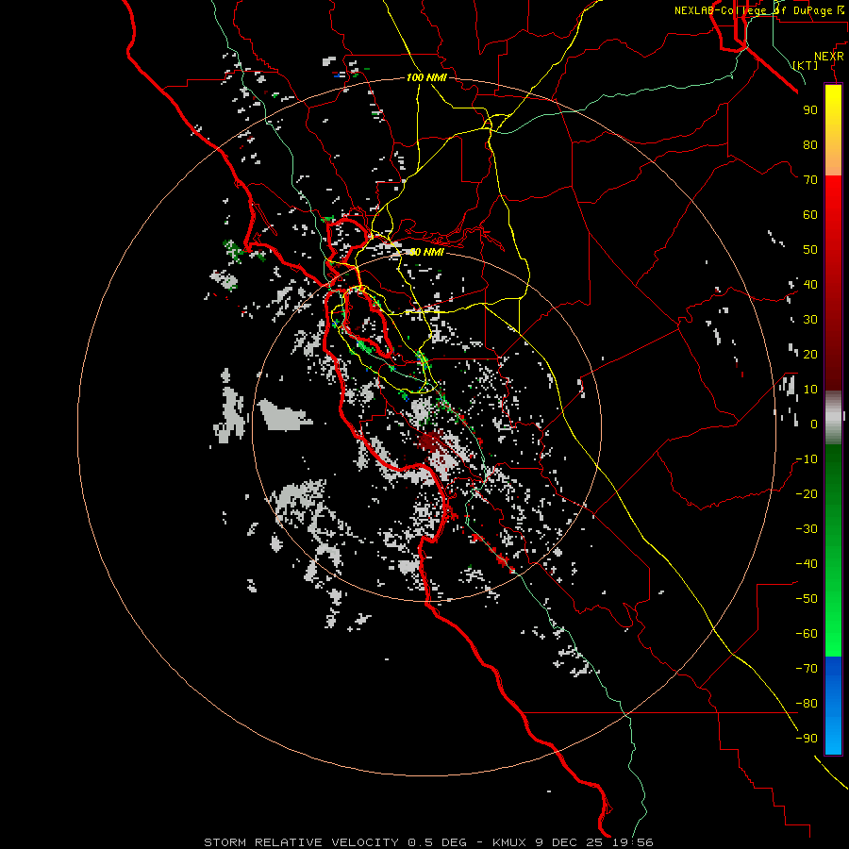Click the -90 value on velocity scale
Image resolution: width=849 pixels, height=849 pixels.
807,739
